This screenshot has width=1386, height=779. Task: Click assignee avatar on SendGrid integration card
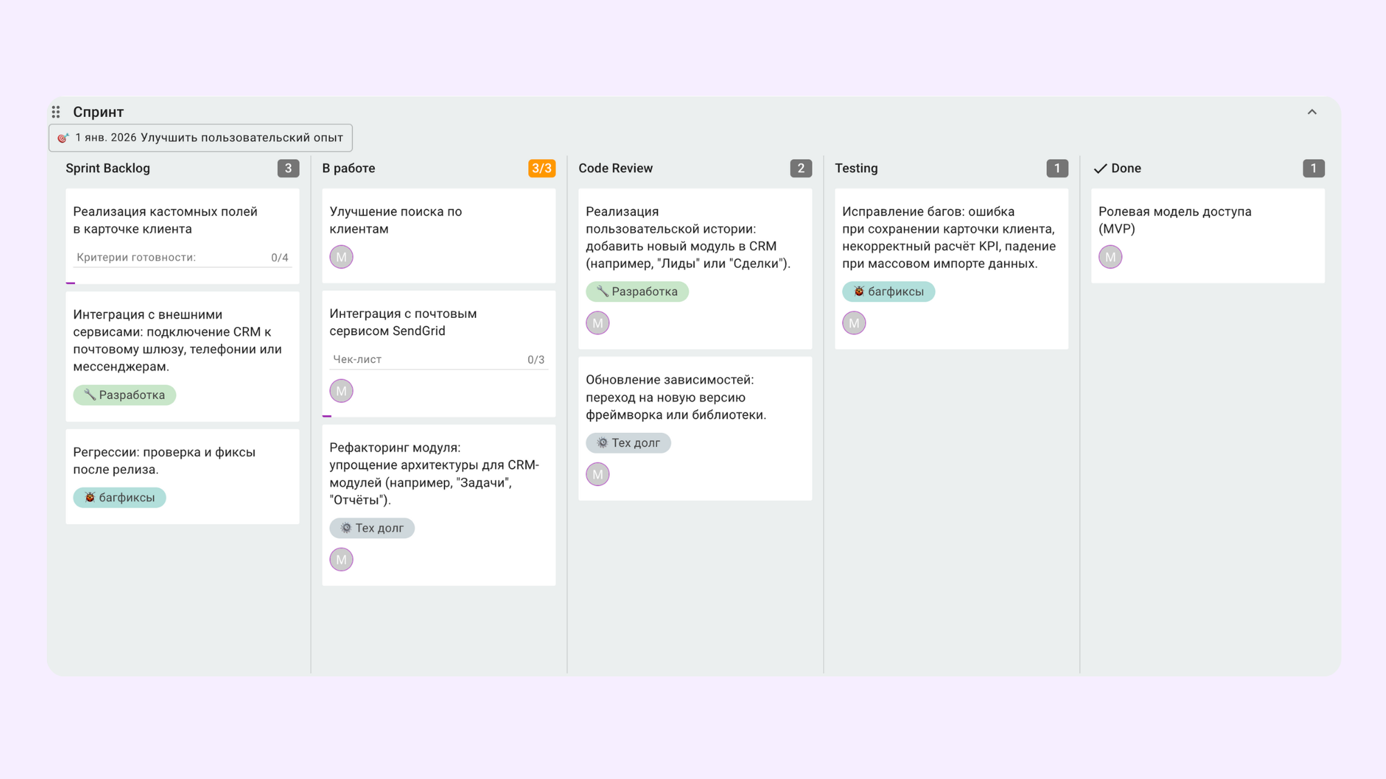[x=341, y=391]
